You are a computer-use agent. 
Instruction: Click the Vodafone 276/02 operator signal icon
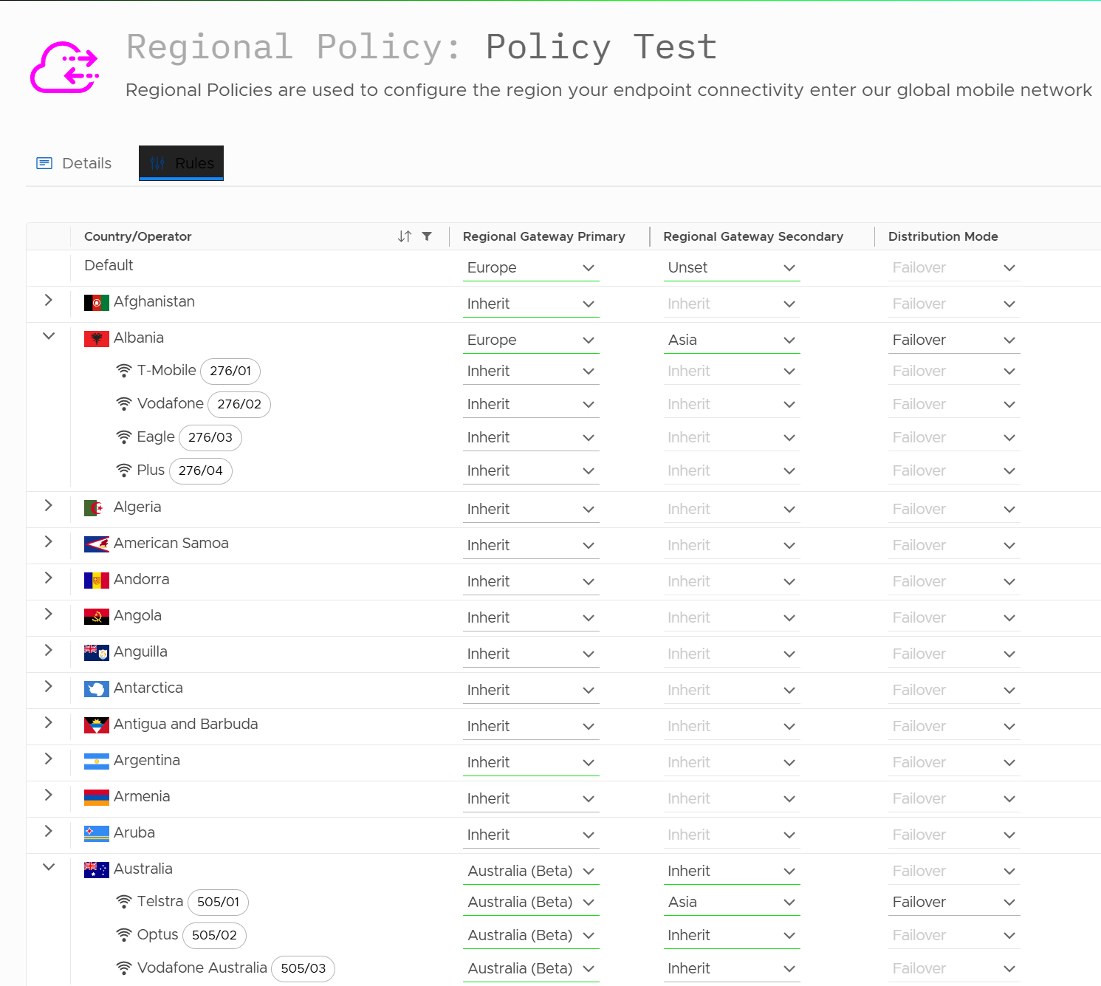point(124,404)
